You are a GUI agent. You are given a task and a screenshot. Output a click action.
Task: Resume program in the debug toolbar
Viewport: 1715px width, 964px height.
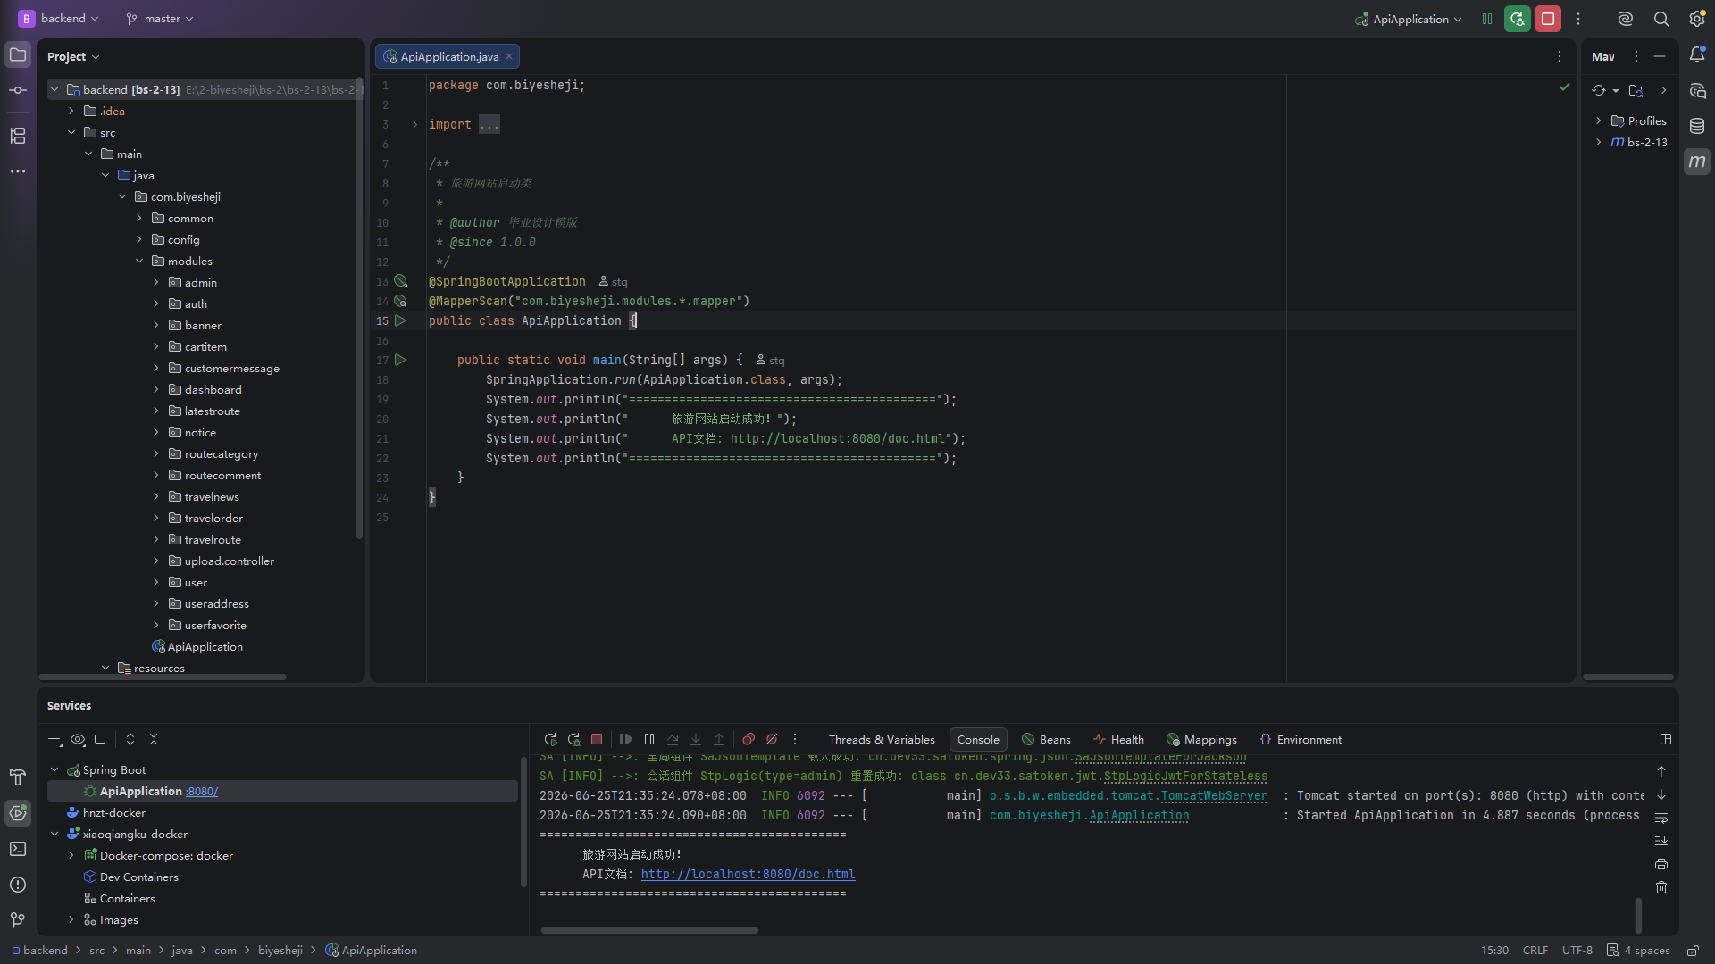626,739
